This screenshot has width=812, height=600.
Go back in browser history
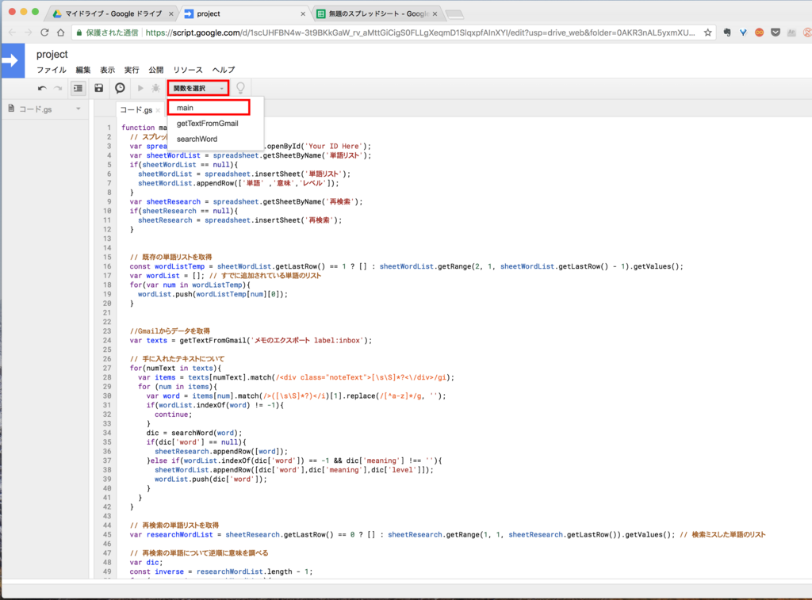tap(12, 32)
